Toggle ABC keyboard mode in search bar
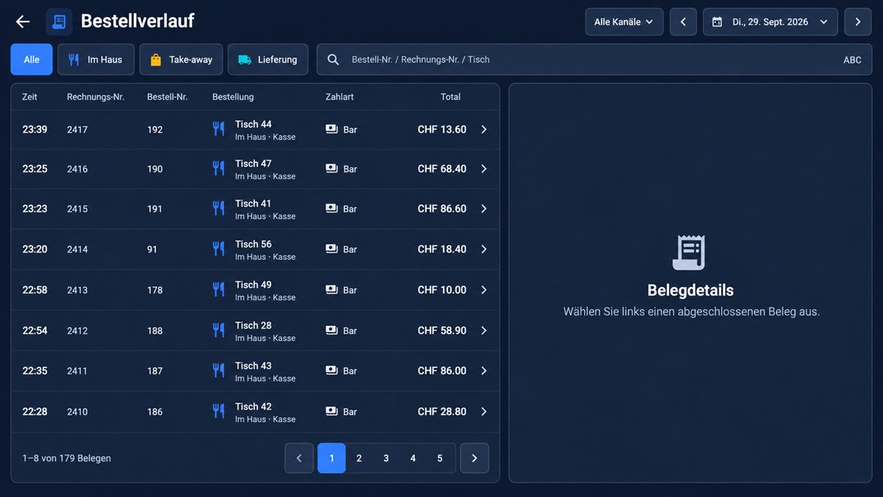This screenshot has width=883, height=497. [x=852, y=60]
